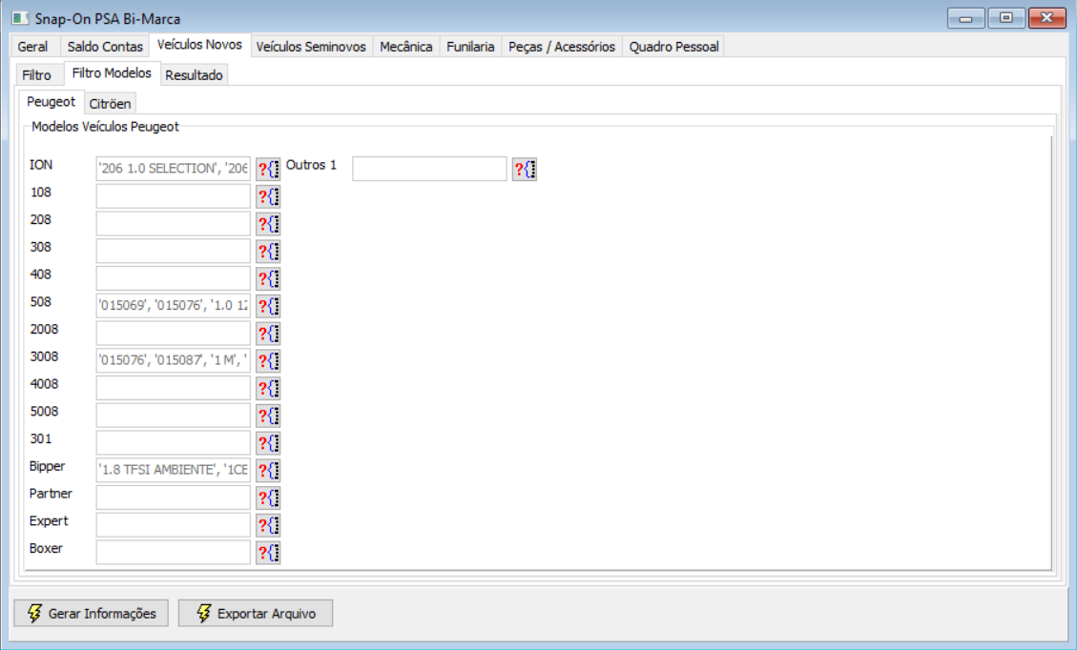Viewport: 1077px width, 650px height.
Task: Open query lookup icon for 308 row
Action: click(268, 252)
